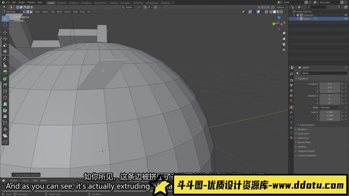Select the Loop Cut tool
The width and height of the screenshot is (349, 196).
5,91
